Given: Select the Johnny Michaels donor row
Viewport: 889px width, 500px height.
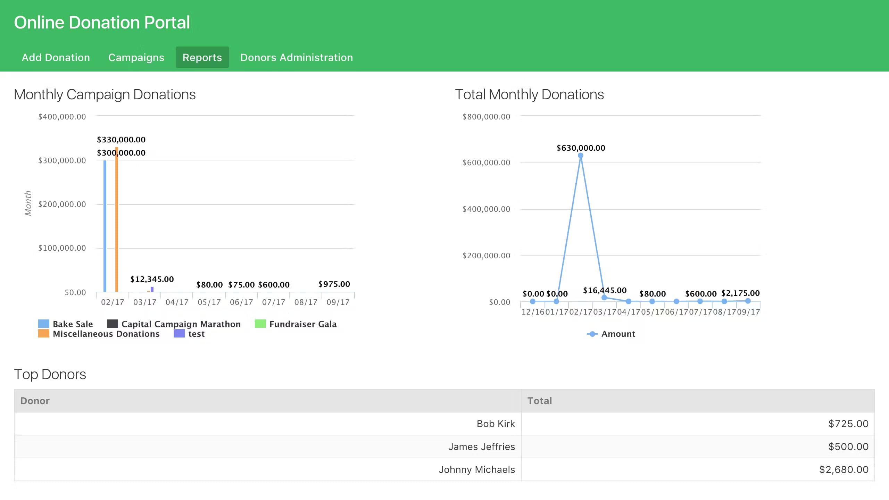Looking at the screenshot, I should click(476, 469).
